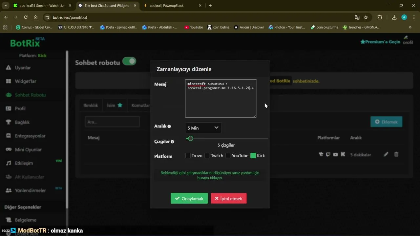Click the Kick platform icon in timer row
Screen dimensions: 420x236
[343, 154]
